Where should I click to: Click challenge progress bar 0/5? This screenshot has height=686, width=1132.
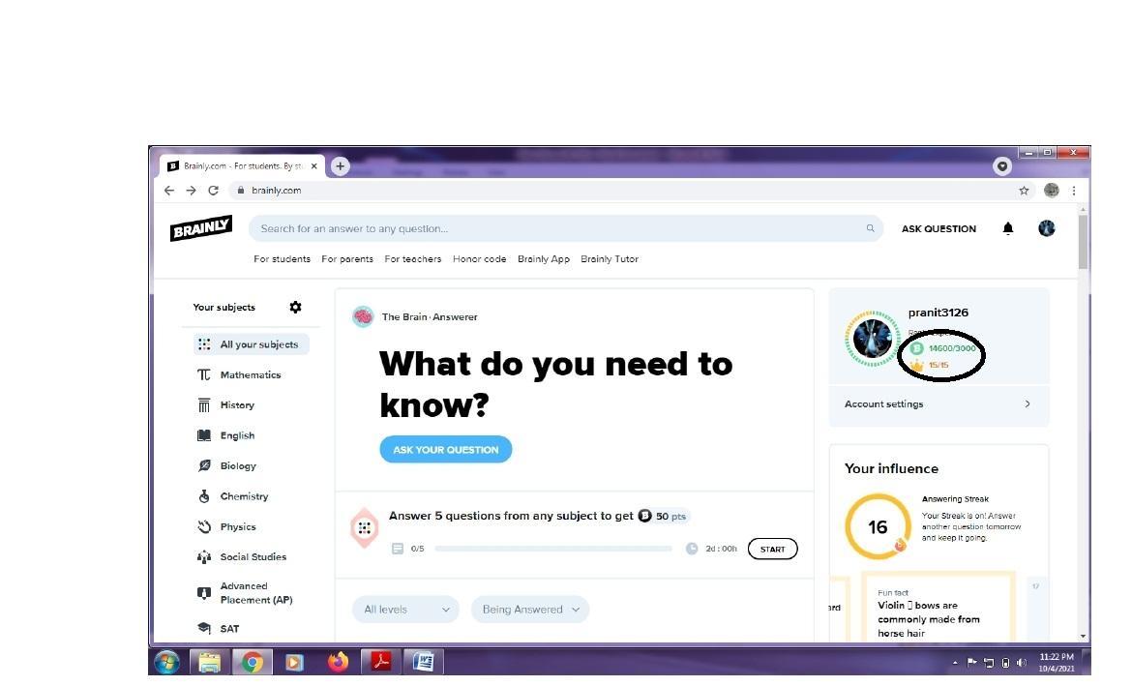(553, 549)
